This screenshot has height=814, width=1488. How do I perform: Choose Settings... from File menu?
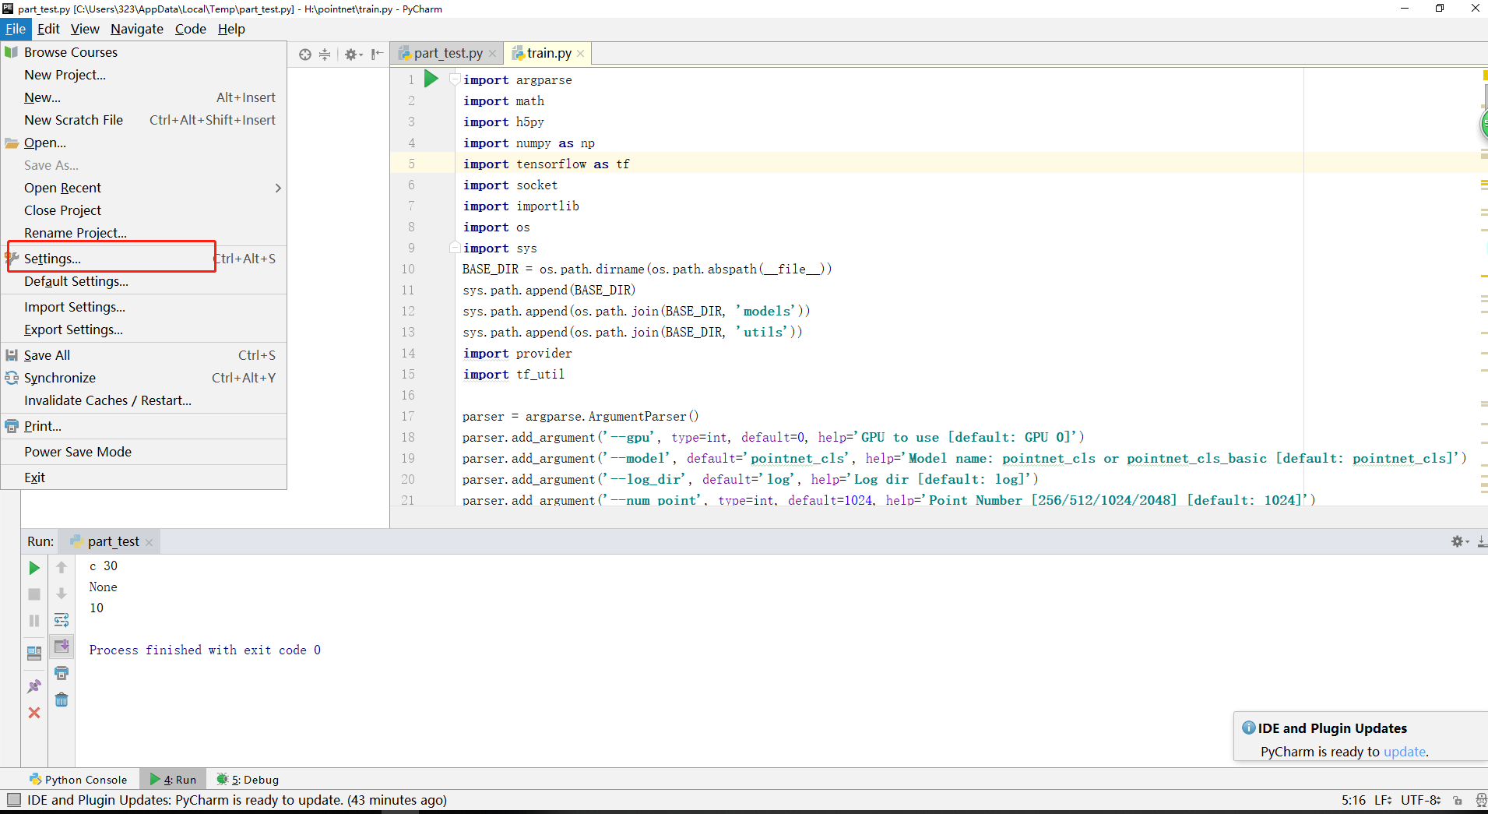[x=143, y=259]
